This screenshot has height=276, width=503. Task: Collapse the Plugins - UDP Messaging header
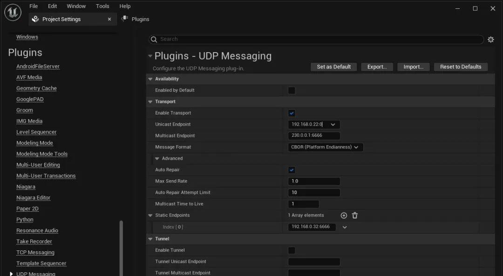pos(150,56)
